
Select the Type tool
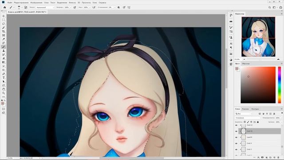4,78
